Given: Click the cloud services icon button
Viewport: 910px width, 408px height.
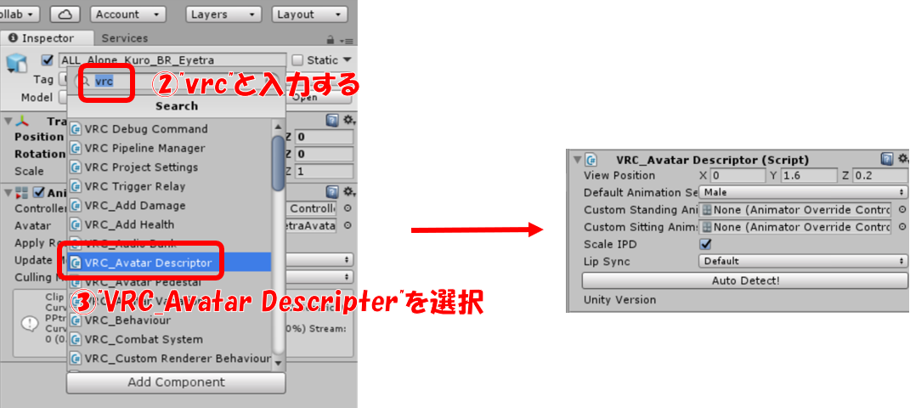Looking at the screenshot, I should click(65, 14).
